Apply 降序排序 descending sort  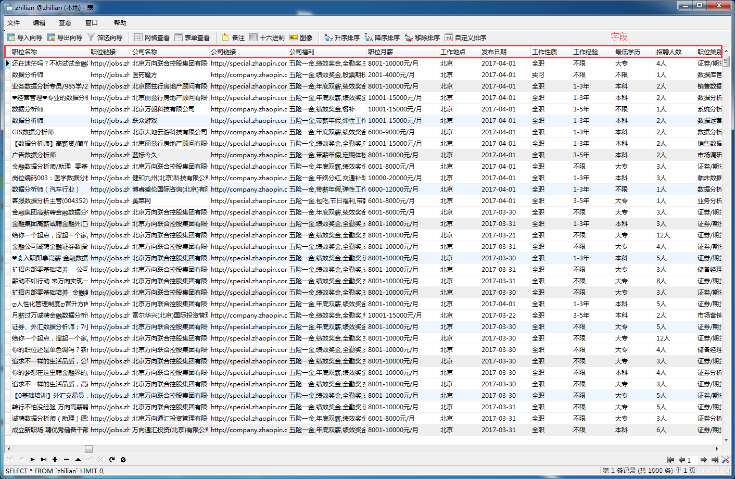382,37
